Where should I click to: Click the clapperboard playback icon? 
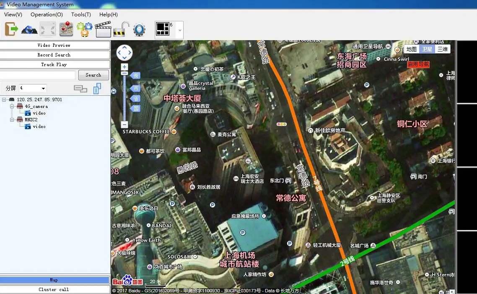pyautogui.click(x=103, y=29)
